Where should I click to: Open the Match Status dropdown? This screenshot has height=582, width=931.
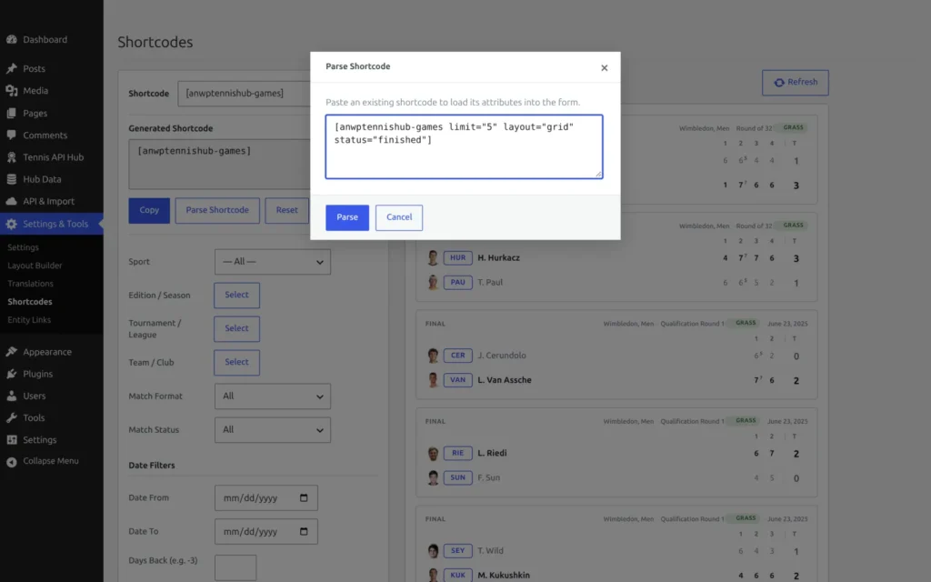pyautogui.click(x=273, y=430)
